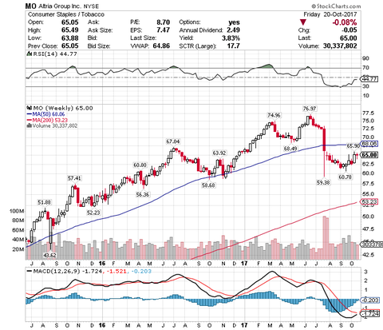Screen dimensions: 383x330
Task: Click the black MACD legend line swatch
Action: (29, 272)
